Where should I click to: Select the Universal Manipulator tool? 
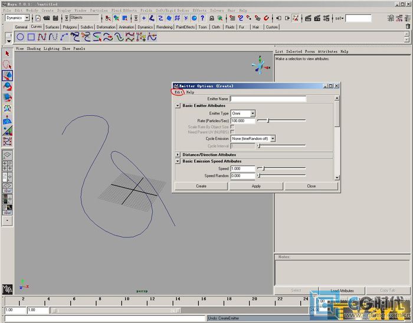click(7, 109)
